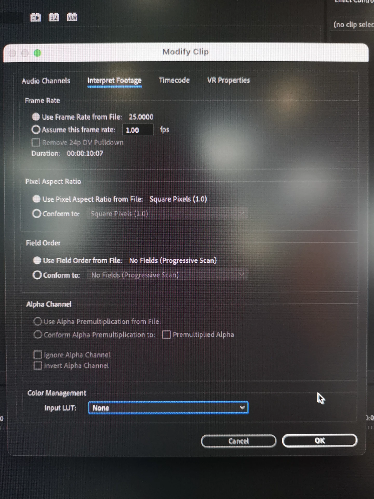The image size is (374, 499).
Task: Click the accelerated effects badge icon
Action: coord(36,17)
